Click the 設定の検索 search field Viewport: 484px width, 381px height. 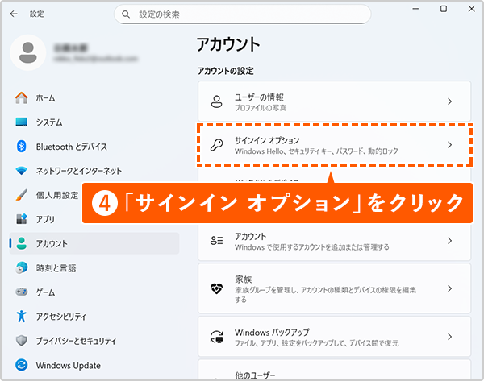click(x=242, y=14)
